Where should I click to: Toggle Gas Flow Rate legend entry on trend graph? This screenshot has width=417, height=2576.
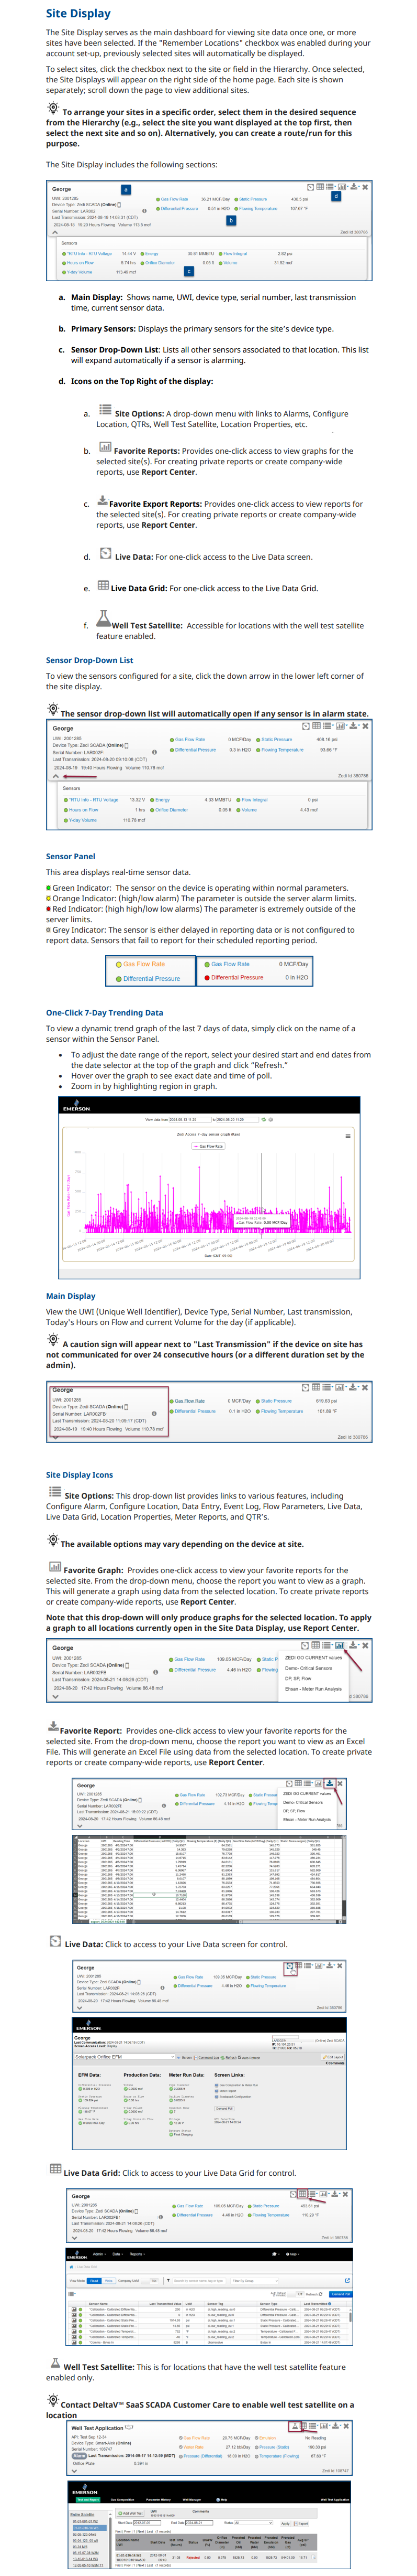click(208, 1147)
